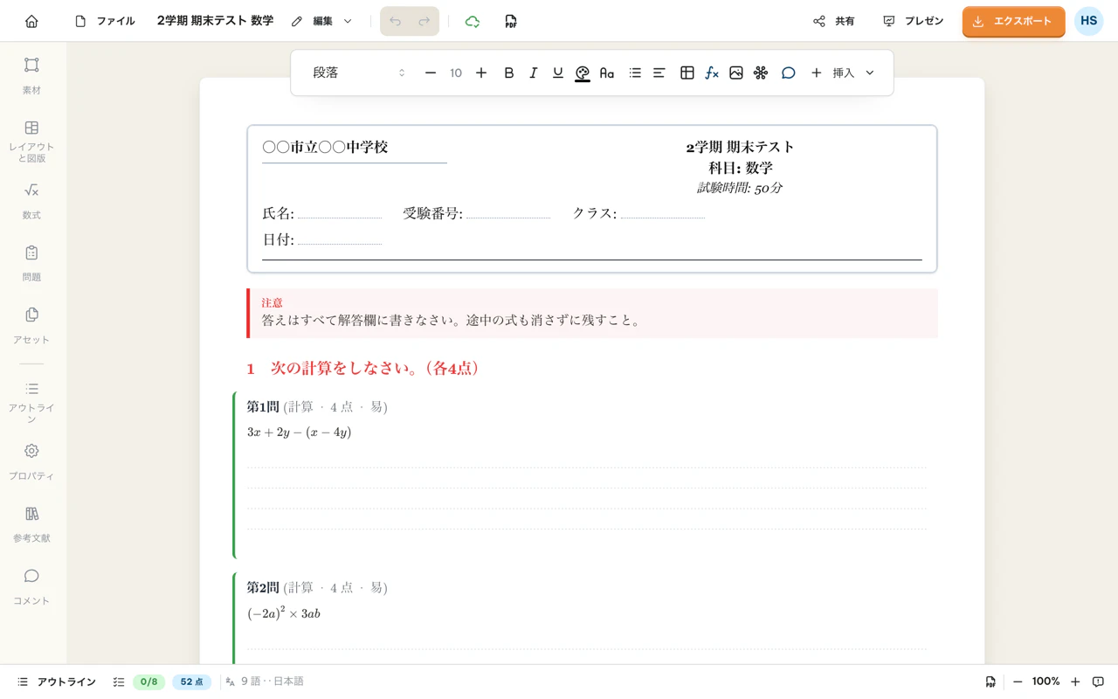Click the orange エクスポート button
The height and width of the screenshot is (699, 1118).
[x=1013, y=21]
